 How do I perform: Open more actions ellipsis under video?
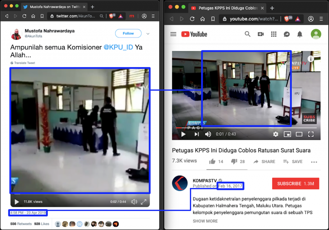click(x=314, y=162)
